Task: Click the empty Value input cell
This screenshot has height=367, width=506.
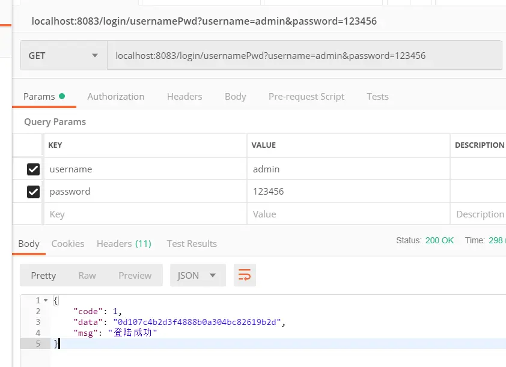Action: point(347,214)
